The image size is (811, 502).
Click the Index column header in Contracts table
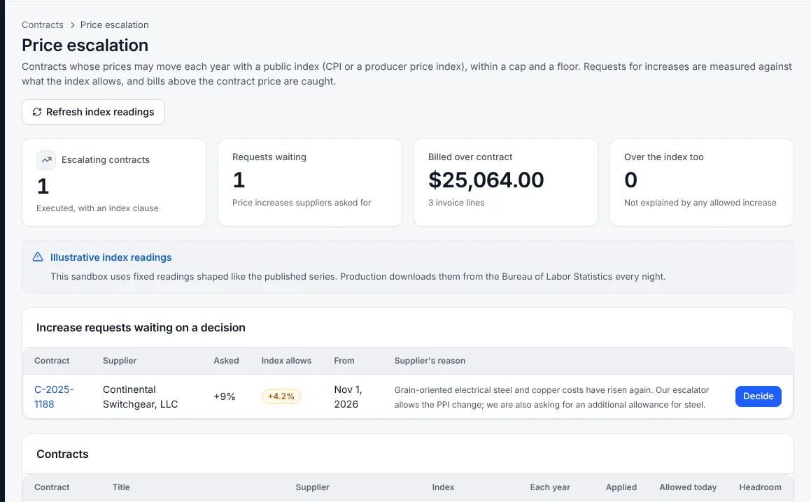click(x=443, y=487)
